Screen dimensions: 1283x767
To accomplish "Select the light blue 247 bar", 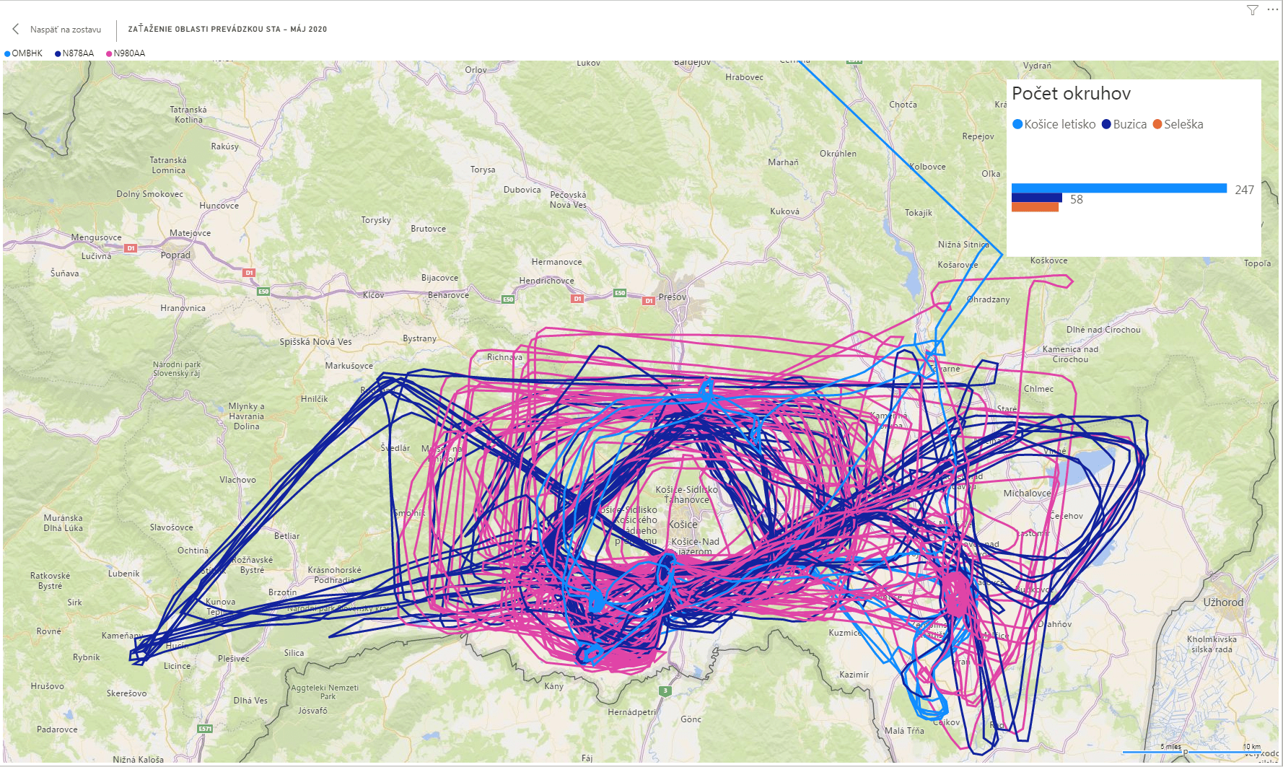I will tap(1118, 188).
